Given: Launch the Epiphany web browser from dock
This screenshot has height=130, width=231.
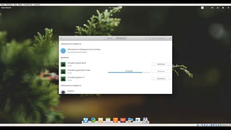Looking at the screenshot, I should coord(93,120).
